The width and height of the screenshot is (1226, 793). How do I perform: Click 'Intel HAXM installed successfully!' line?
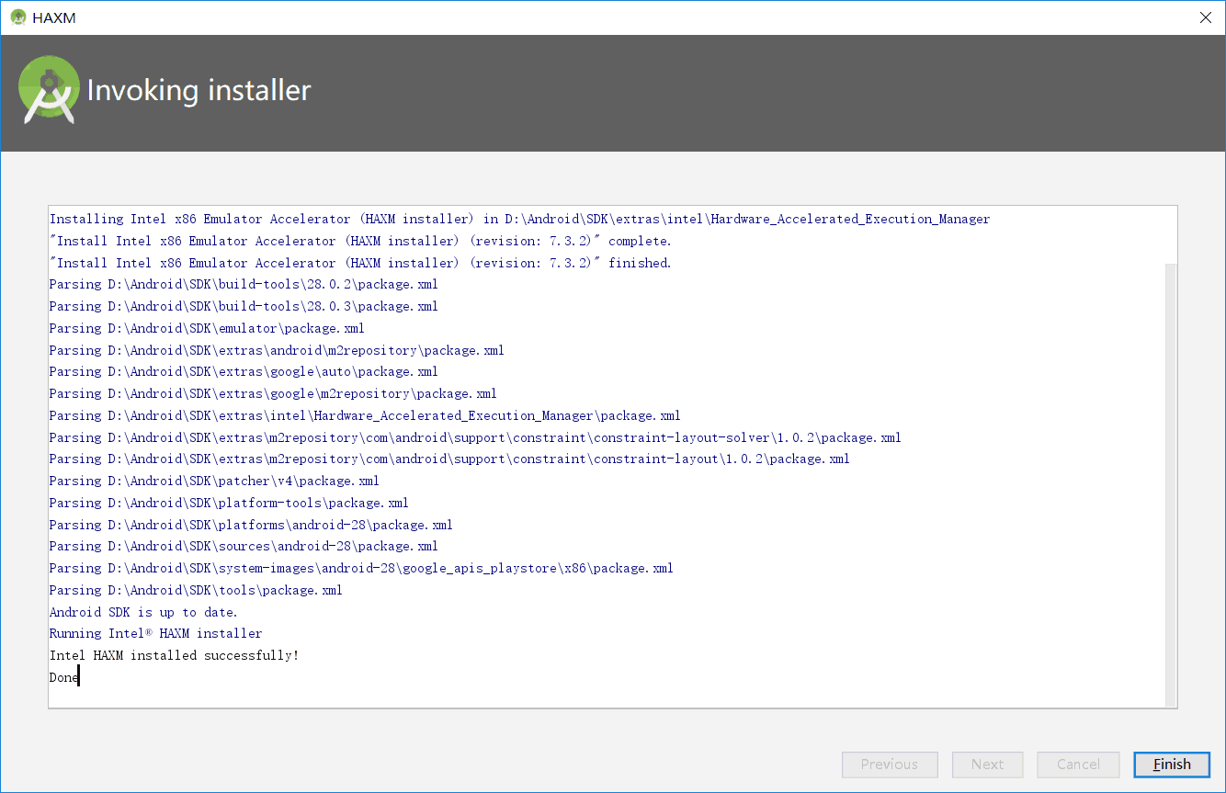(x=174, y=655)
